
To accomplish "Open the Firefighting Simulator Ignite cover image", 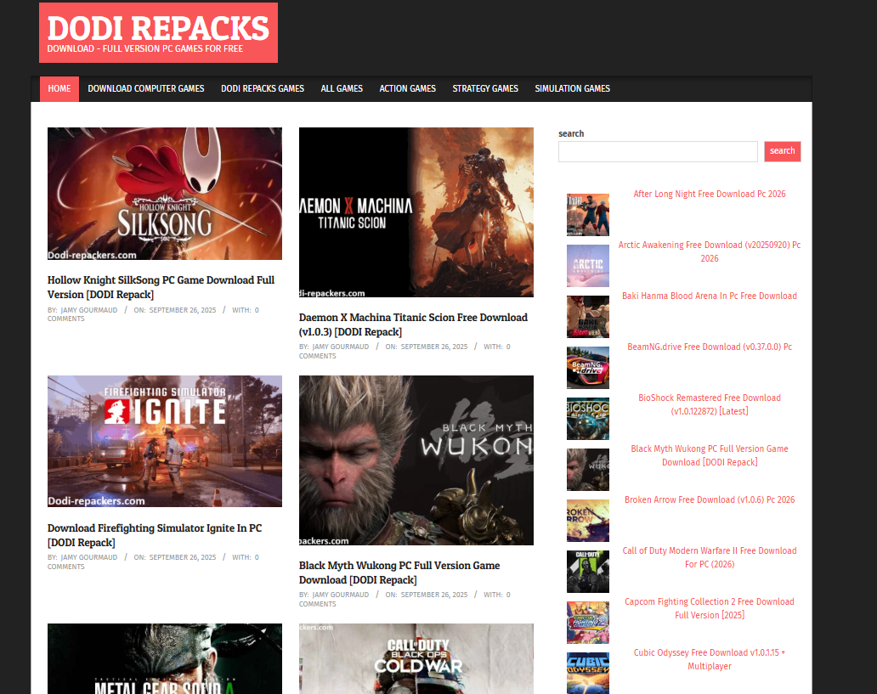I will (165, 441).
